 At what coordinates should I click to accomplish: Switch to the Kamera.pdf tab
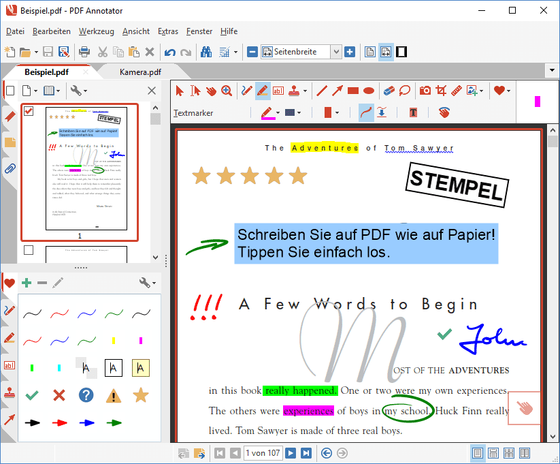tap(140, 72)
